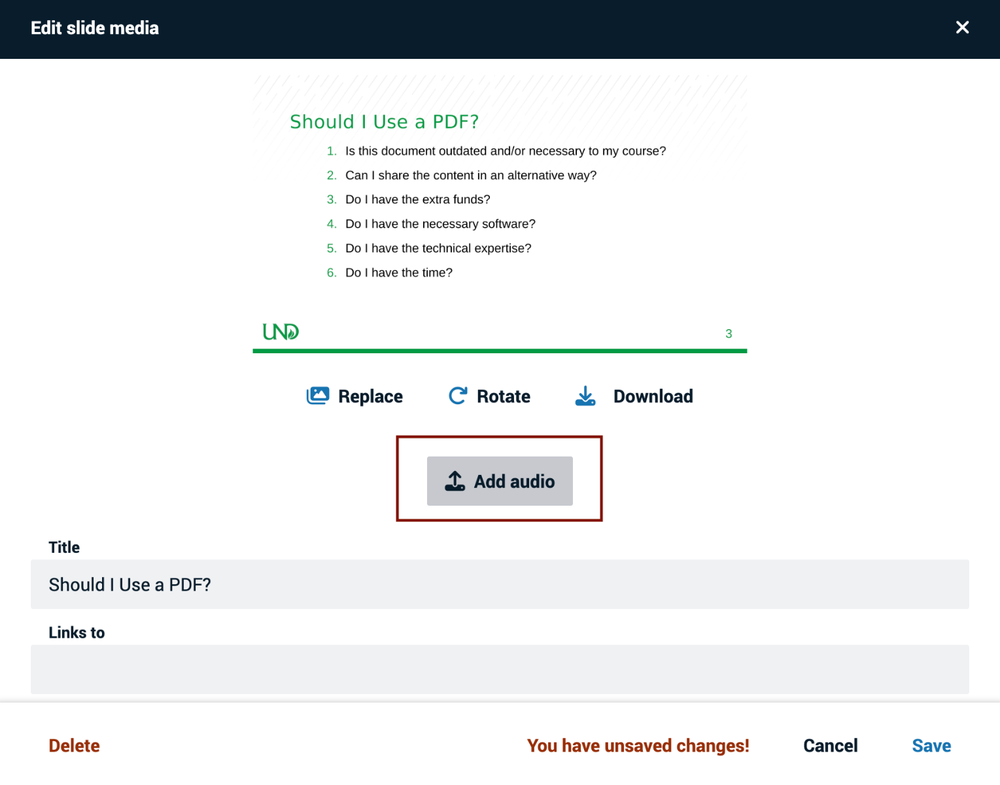This screenshot has width=1000, height=785.
Task: Click the Replace image icon
Action: 318,396
